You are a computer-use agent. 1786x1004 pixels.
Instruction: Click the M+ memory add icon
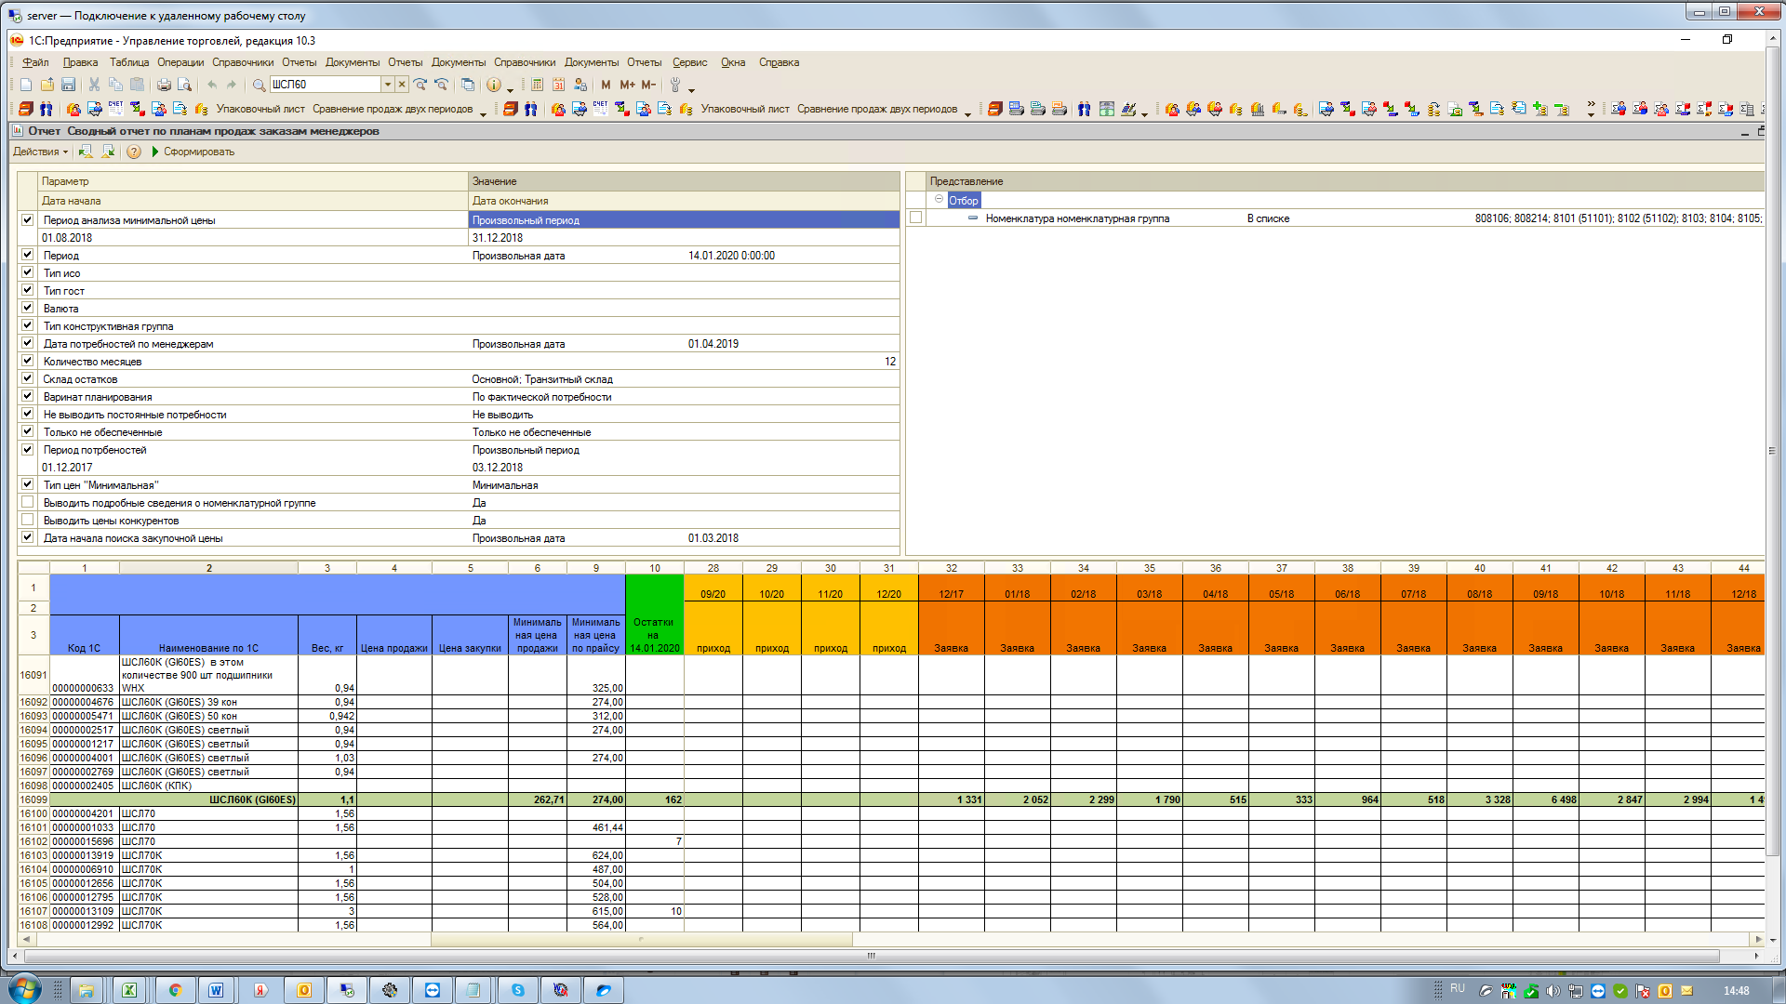(x=628, y=85)
